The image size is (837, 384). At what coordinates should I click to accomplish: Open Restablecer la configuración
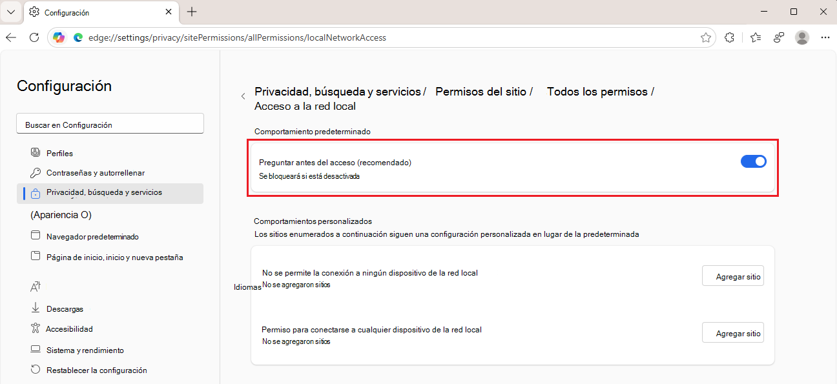pos(110,370)
